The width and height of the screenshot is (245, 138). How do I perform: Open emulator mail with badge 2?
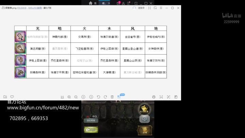pos(118,3)
